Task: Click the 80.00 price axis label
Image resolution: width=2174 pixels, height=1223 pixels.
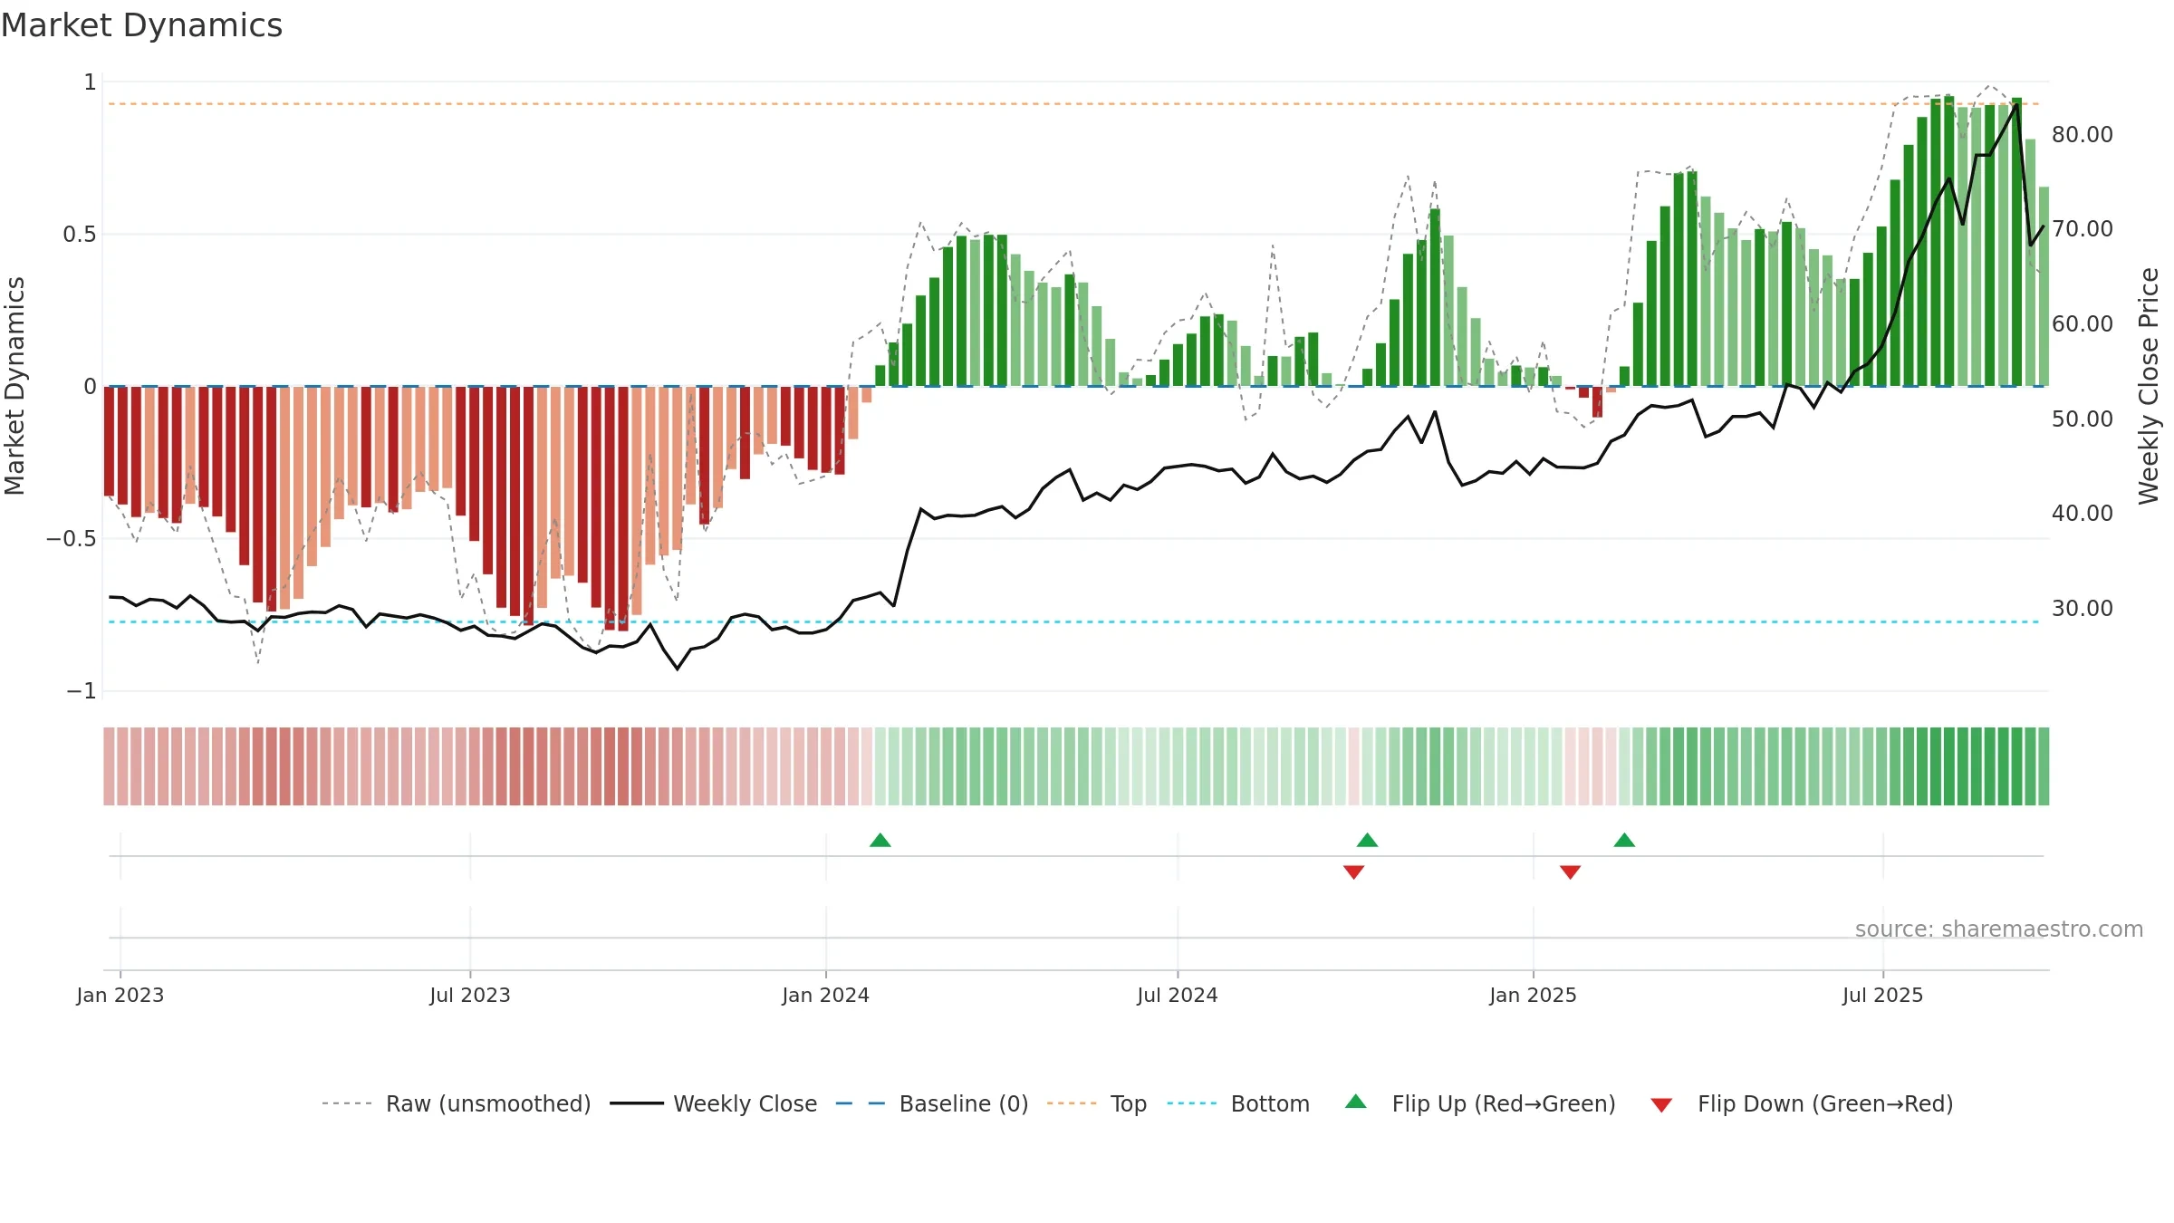Action: [x=2083, y=134]
